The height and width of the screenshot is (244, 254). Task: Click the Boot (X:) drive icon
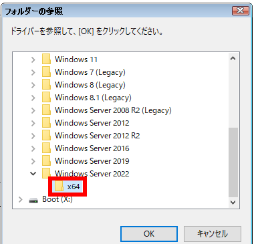pos(33,201)
